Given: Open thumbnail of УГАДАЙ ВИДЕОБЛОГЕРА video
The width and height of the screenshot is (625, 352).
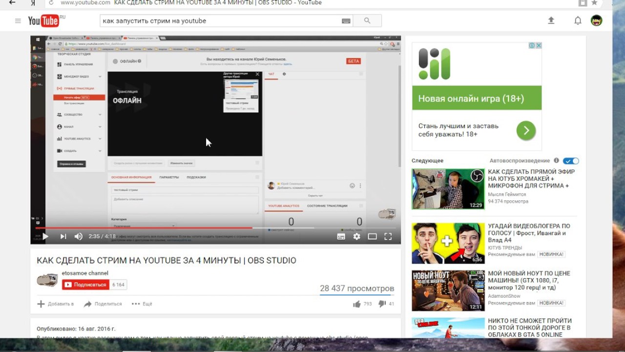Looking at the screenshot, I should (x=448, y=243).
